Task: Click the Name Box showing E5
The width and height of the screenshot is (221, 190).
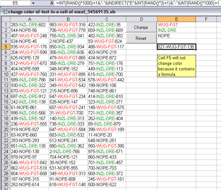Action: 15,3
